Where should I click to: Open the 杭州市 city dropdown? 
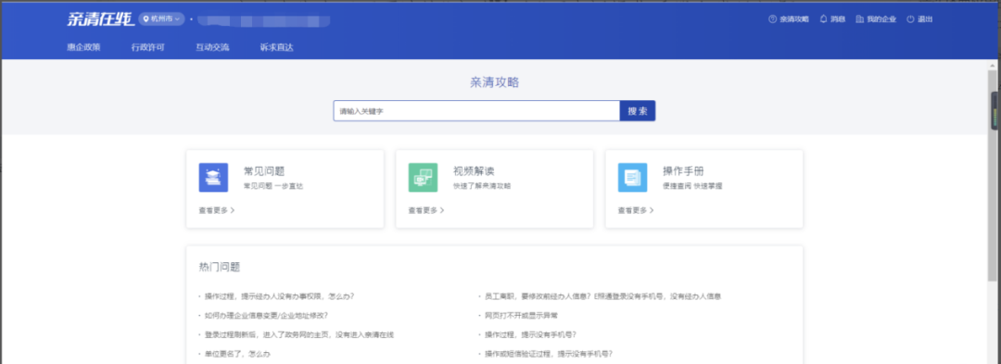pyautogui.click(x=161, y=19)
